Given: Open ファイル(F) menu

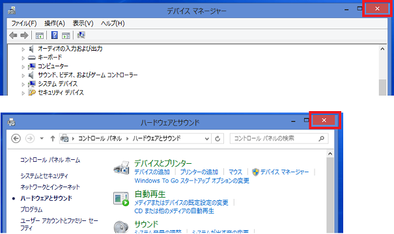Looking at the screenshot, I should 24,23.
